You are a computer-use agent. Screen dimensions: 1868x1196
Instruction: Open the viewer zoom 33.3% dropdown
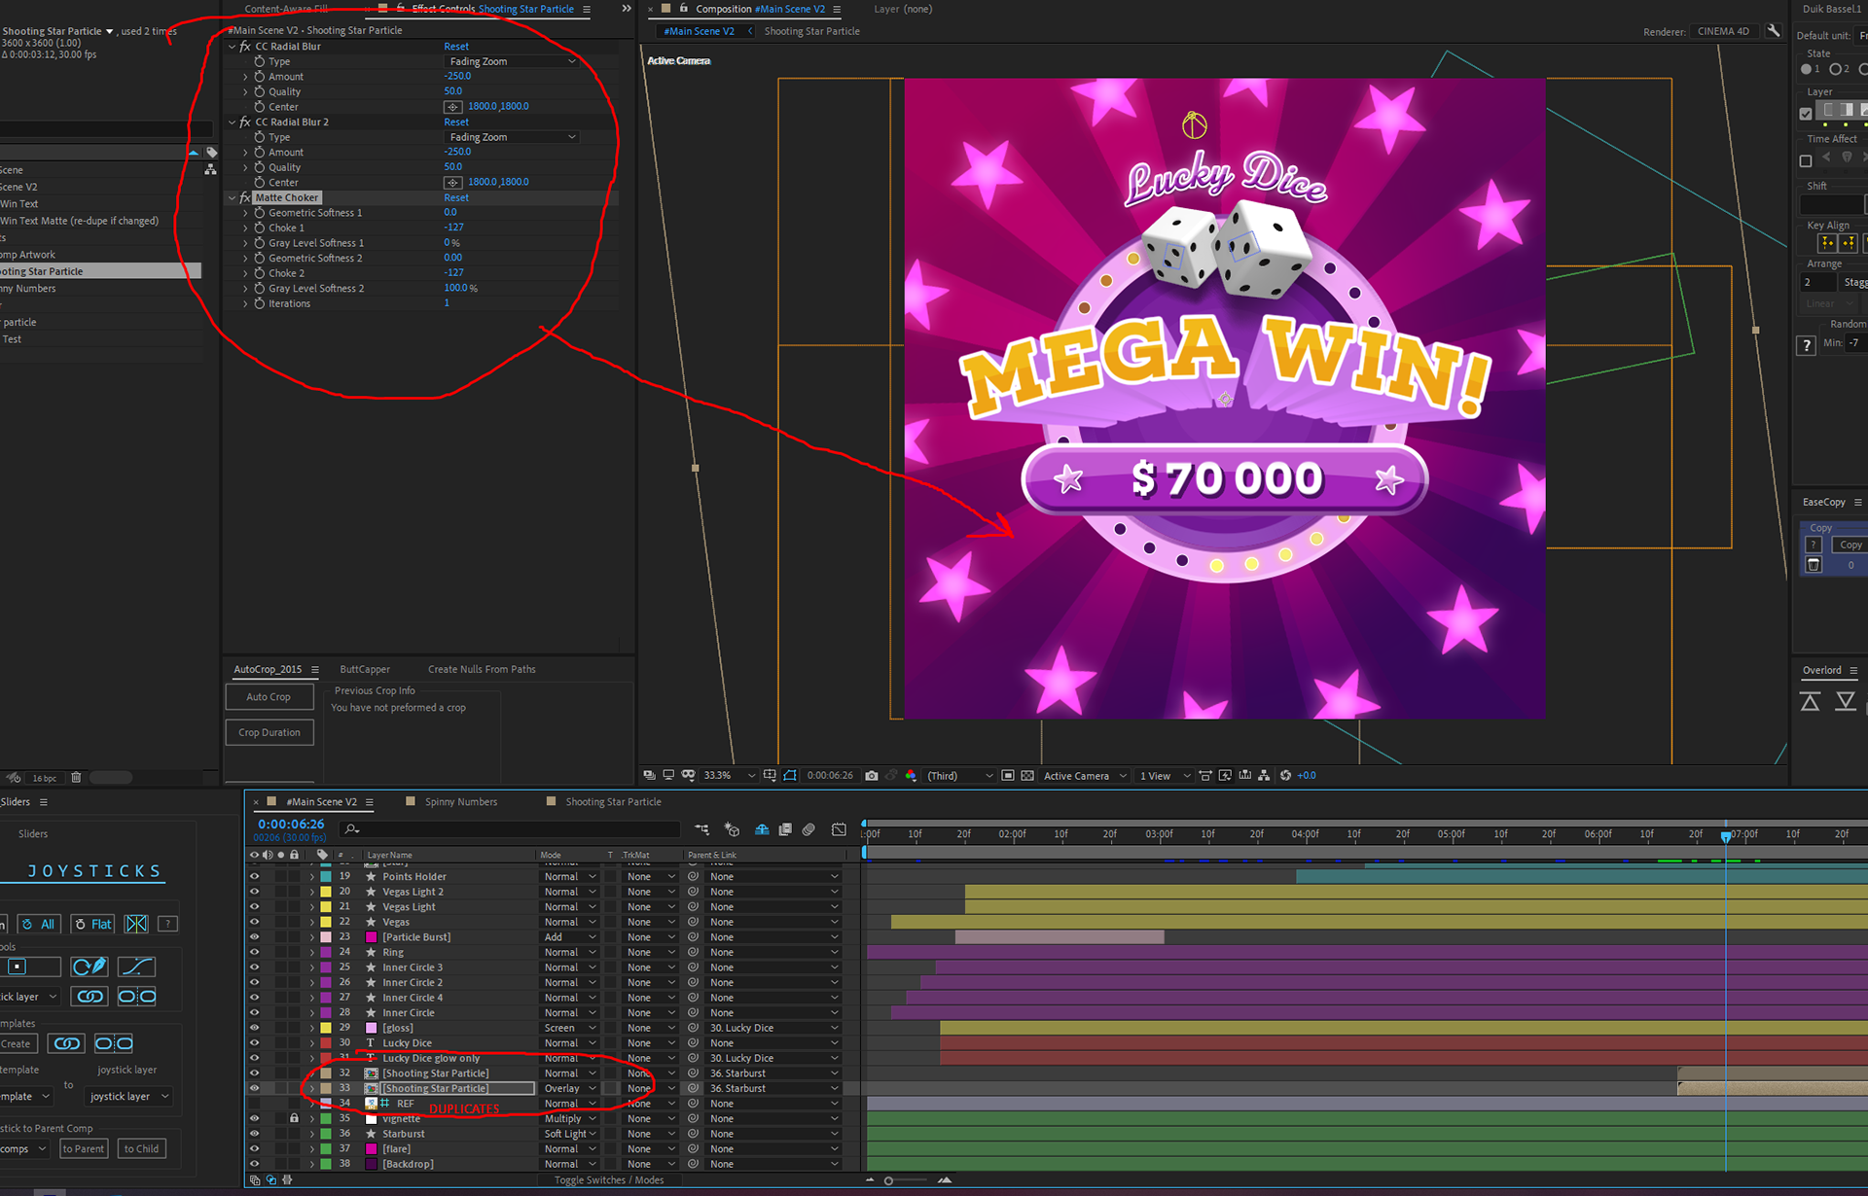click(x=730, y=775)
